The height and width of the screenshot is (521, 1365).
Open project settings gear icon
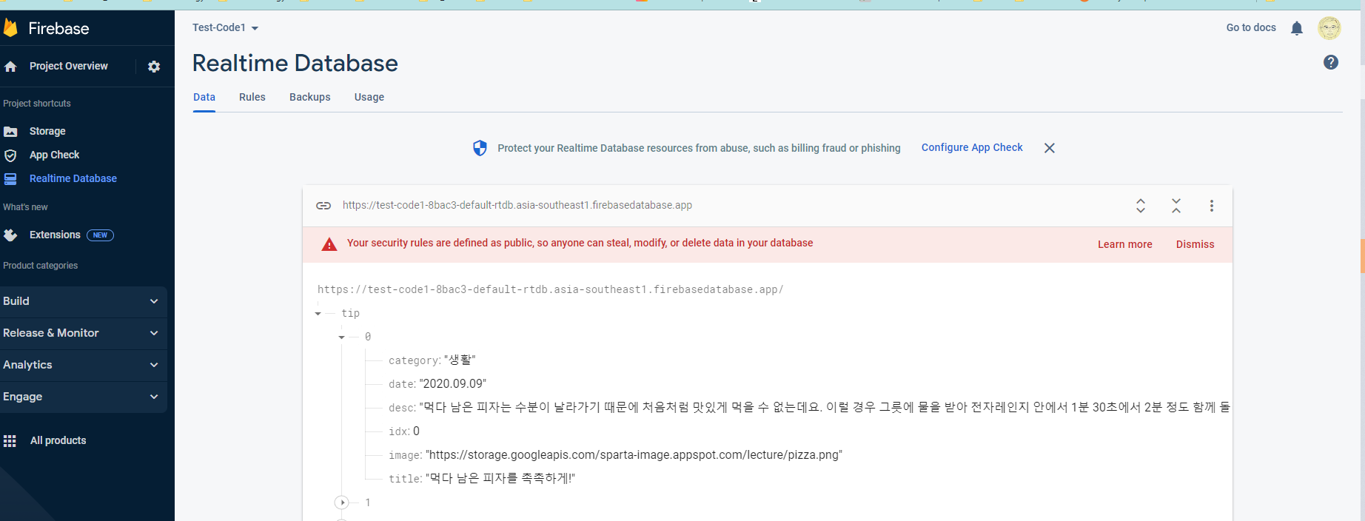tap(154, 67)
